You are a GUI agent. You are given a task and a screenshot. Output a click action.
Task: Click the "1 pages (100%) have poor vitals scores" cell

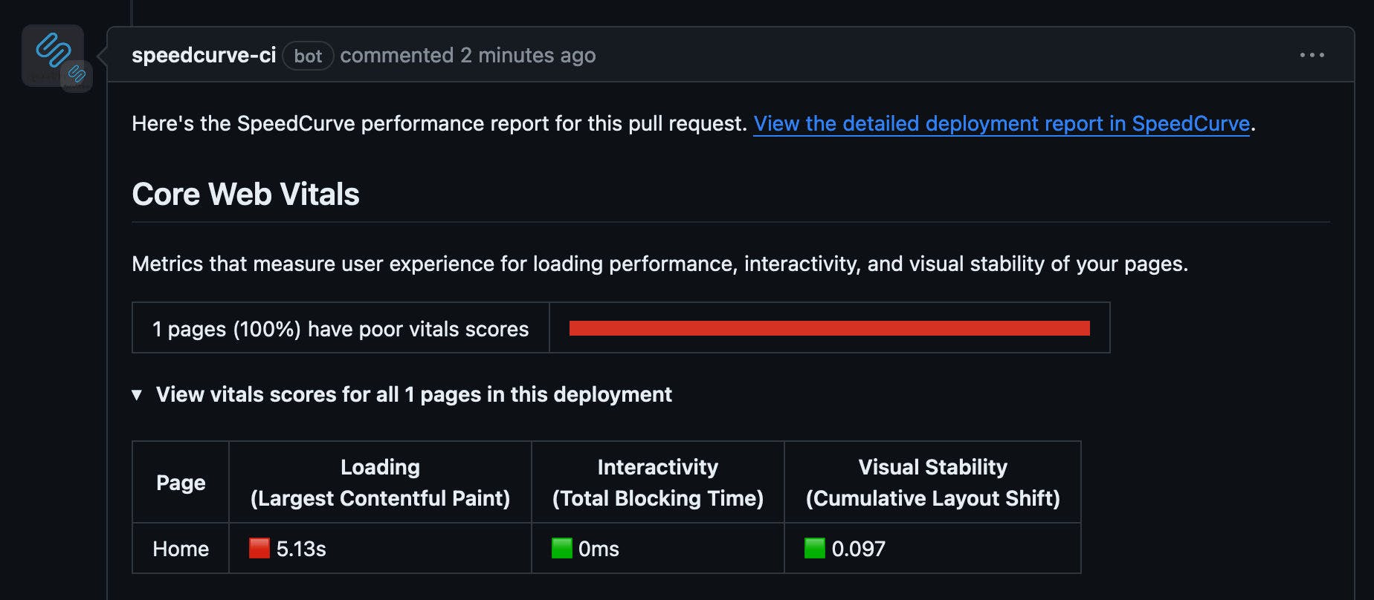(x=341, y=329)
